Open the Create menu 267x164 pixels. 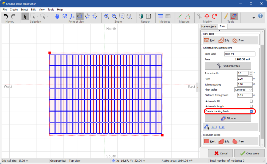pyautogui.click(x=14, y=10)
